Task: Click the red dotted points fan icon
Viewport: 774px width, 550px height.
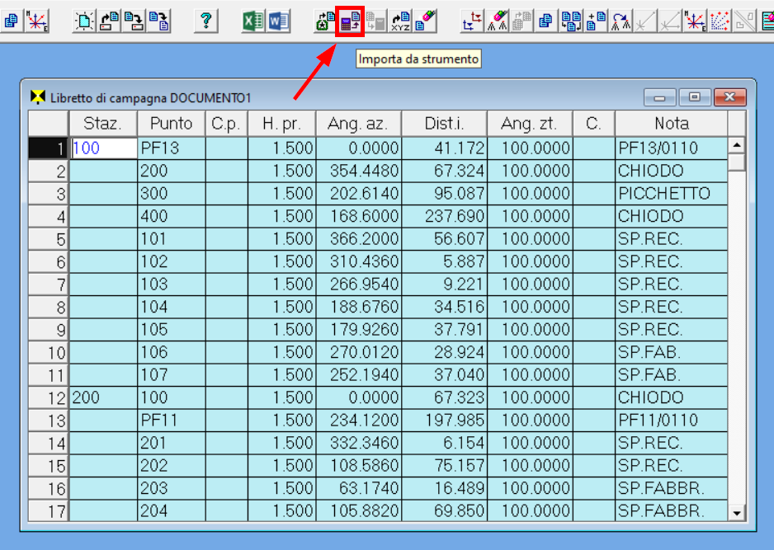Action: (720, 21)
